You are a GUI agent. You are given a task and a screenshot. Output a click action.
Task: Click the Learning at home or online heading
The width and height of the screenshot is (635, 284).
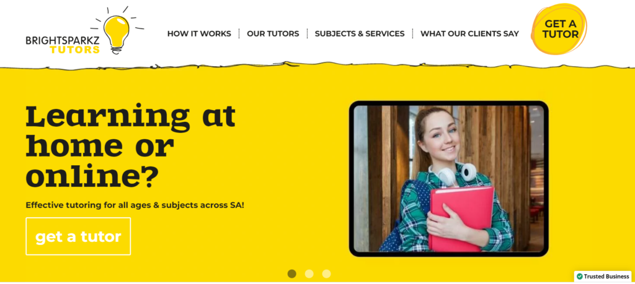click(130, 146)
